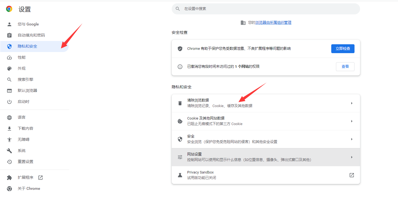Click the download icon for 下载内容
This screenshot has height=202, width=398.
pos(9,128)
